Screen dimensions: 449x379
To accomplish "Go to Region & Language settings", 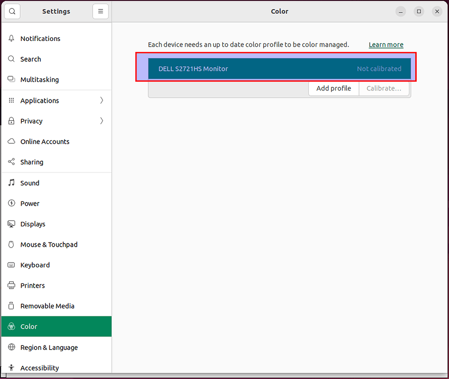I will coord(49,347).
